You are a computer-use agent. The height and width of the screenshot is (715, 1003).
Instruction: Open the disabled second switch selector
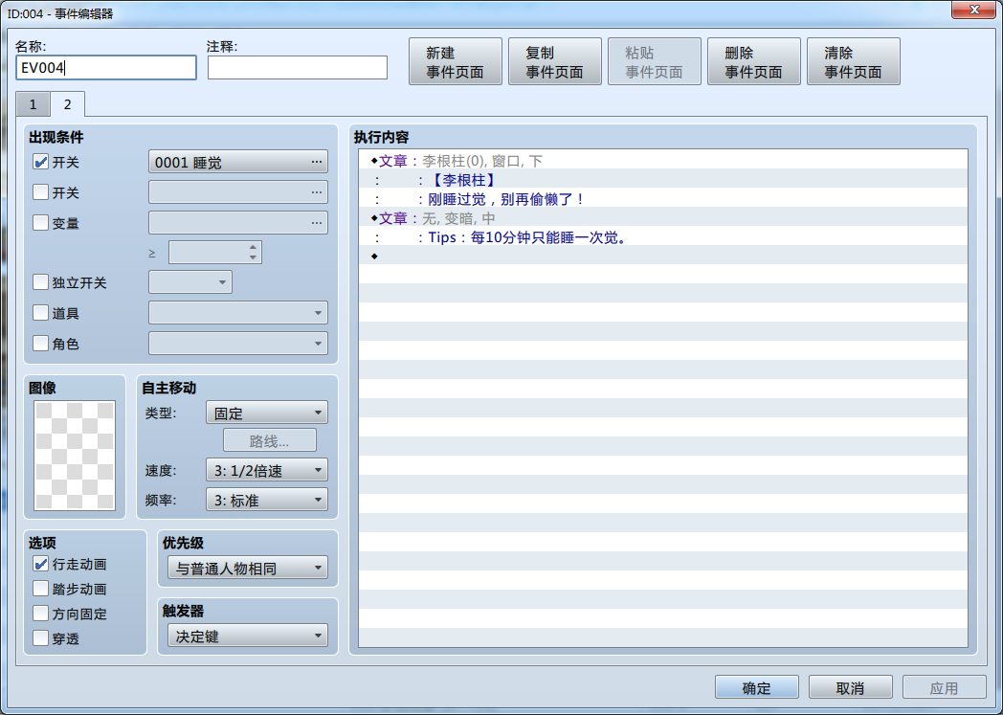pyautogui.click(x=238, y=191)
